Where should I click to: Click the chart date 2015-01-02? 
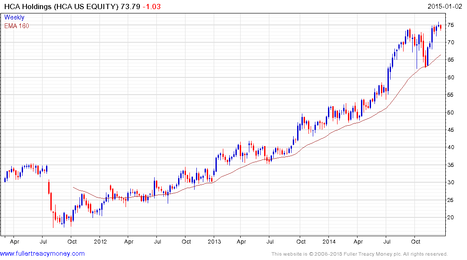pyautogui.click(x=445, y=6)
